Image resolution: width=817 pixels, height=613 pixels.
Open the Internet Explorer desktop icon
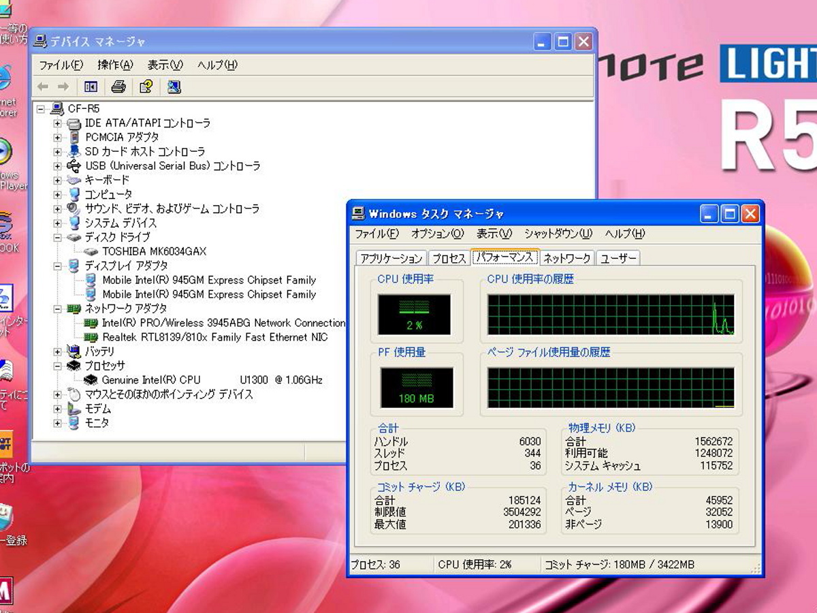click(4, 80)
